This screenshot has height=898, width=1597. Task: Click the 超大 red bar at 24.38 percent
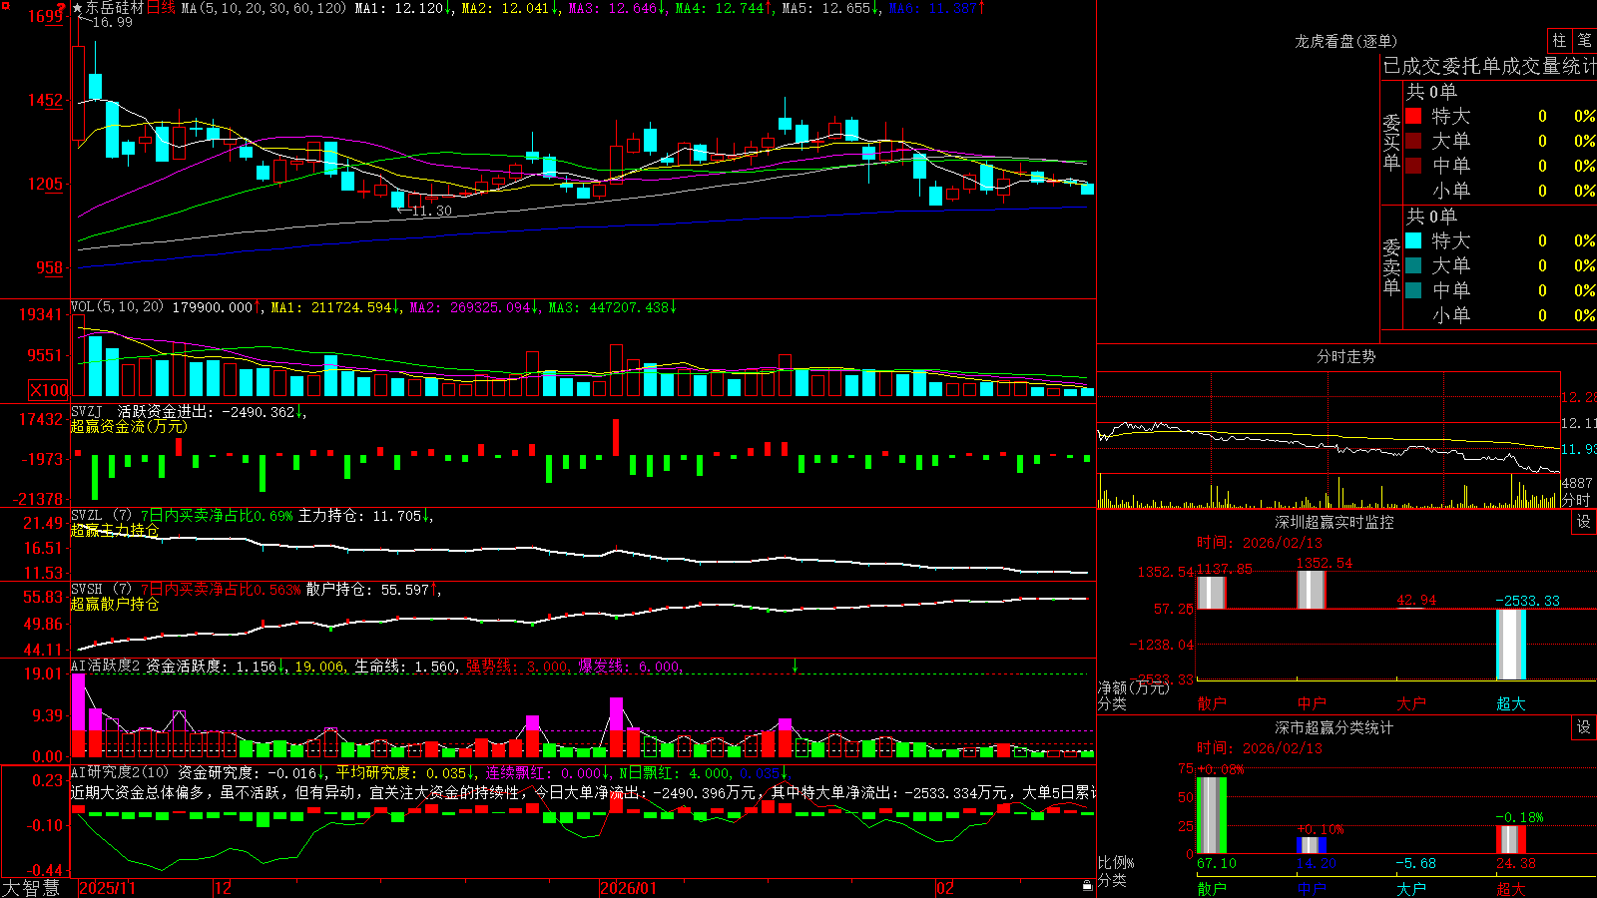1510,840
